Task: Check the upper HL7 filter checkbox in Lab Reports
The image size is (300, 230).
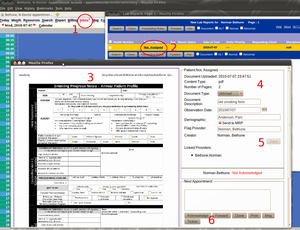Action: 217,28
